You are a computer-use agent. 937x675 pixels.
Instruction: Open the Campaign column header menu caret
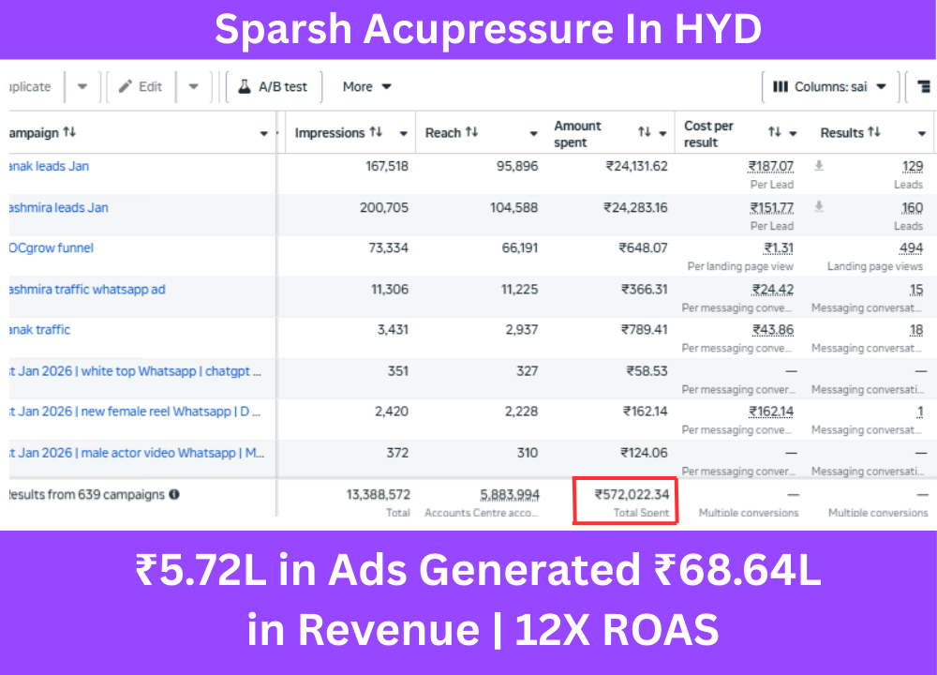tap(263, 133)
